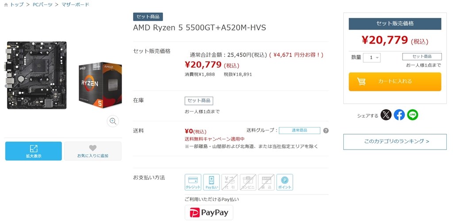Add item with お気に入りに追加 button

point(93,151)
